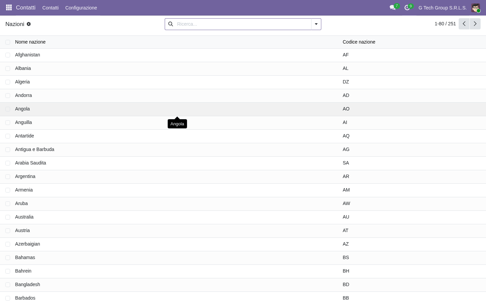
Task: Sort by Nome nazione column header
Action: coord(30,42)
